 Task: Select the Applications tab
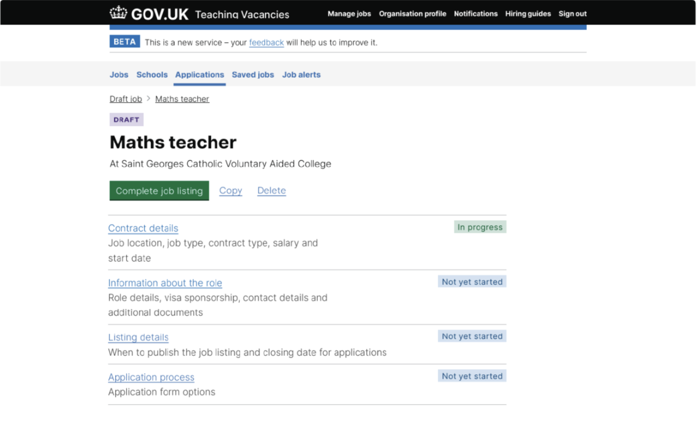click(199, 74)
